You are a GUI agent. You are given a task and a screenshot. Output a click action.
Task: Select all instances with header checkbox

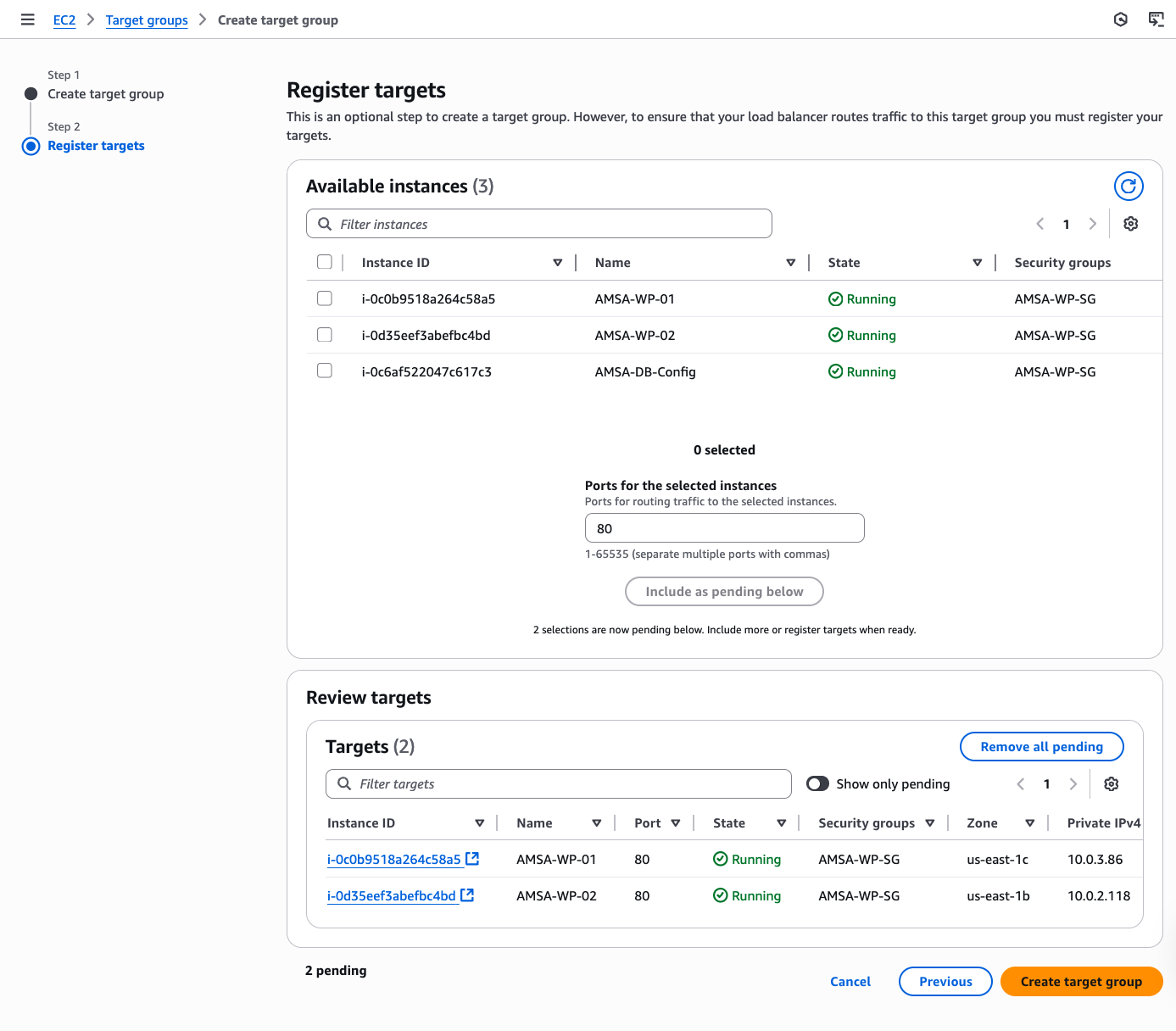pyautogui.click(x=325, y=262)
